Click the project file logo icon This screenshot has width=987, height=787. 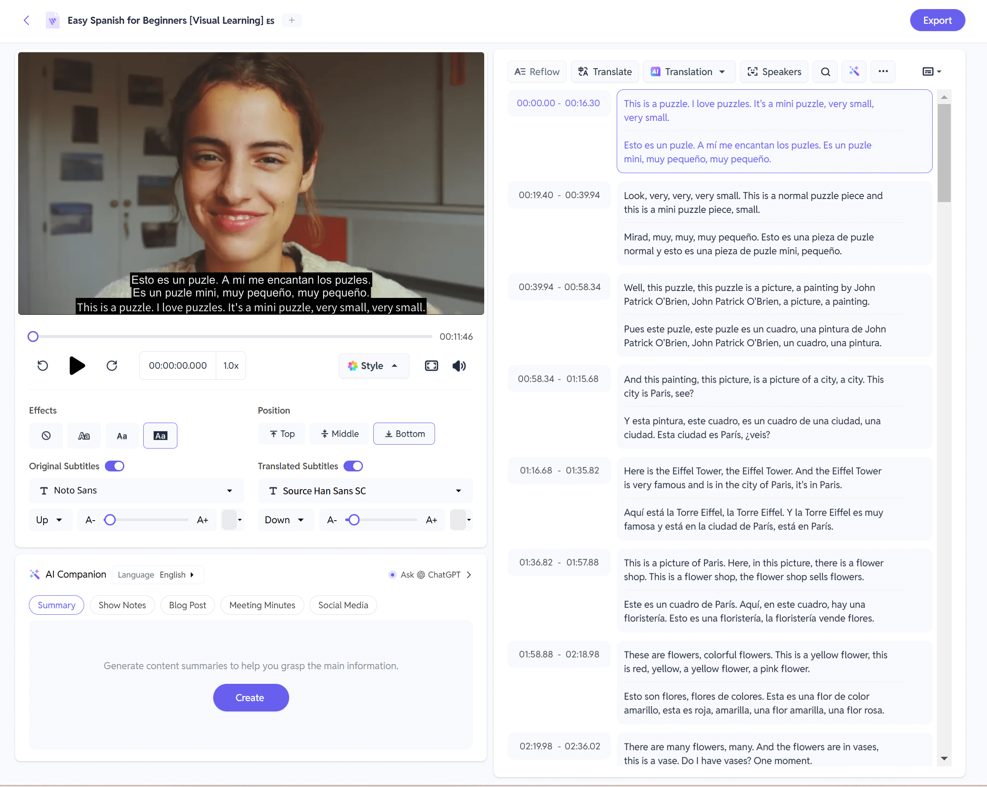[x=53, y=20]
